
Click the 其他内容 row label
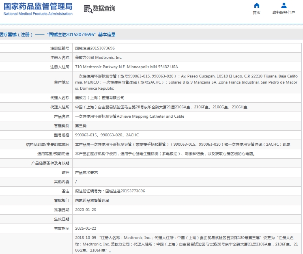click(62, 182)
